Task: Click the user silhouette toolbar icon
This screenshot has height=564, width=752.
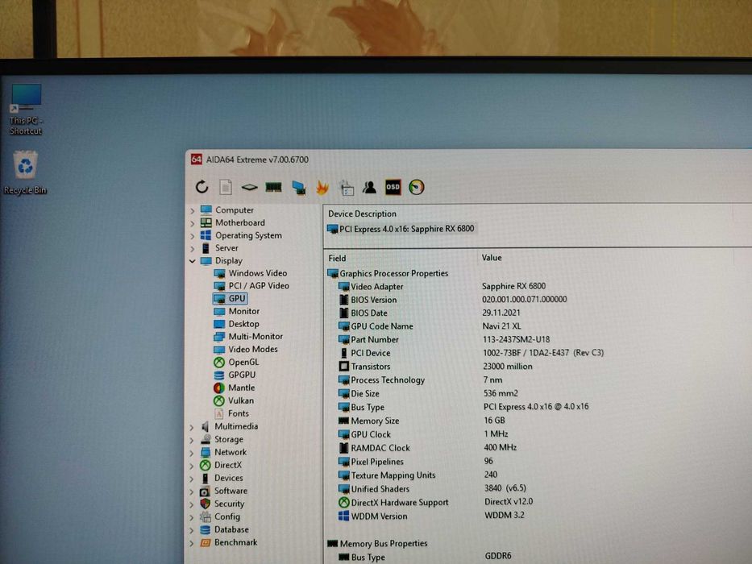Action: coord(369,187)
